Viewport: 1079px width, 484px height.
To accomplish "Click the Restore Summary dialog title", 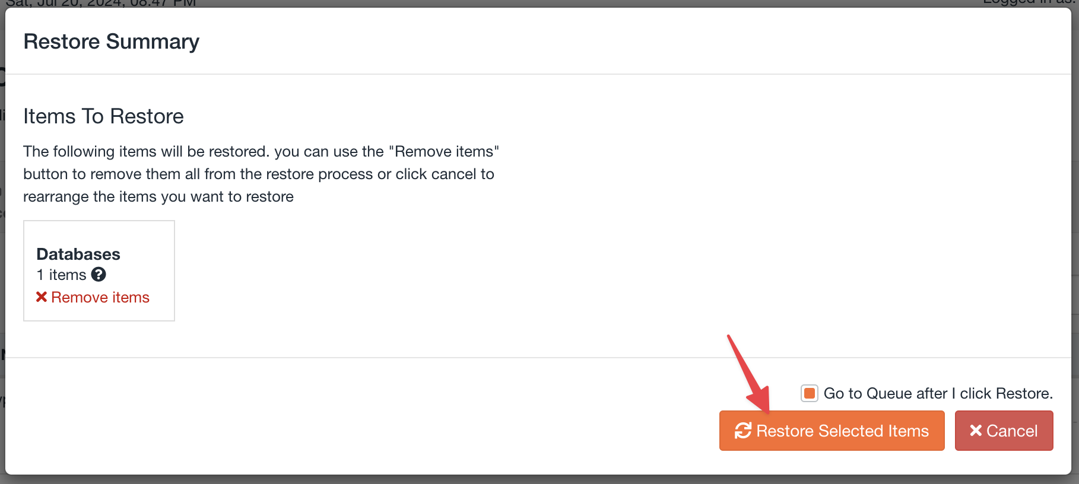I will click(112, 42).
